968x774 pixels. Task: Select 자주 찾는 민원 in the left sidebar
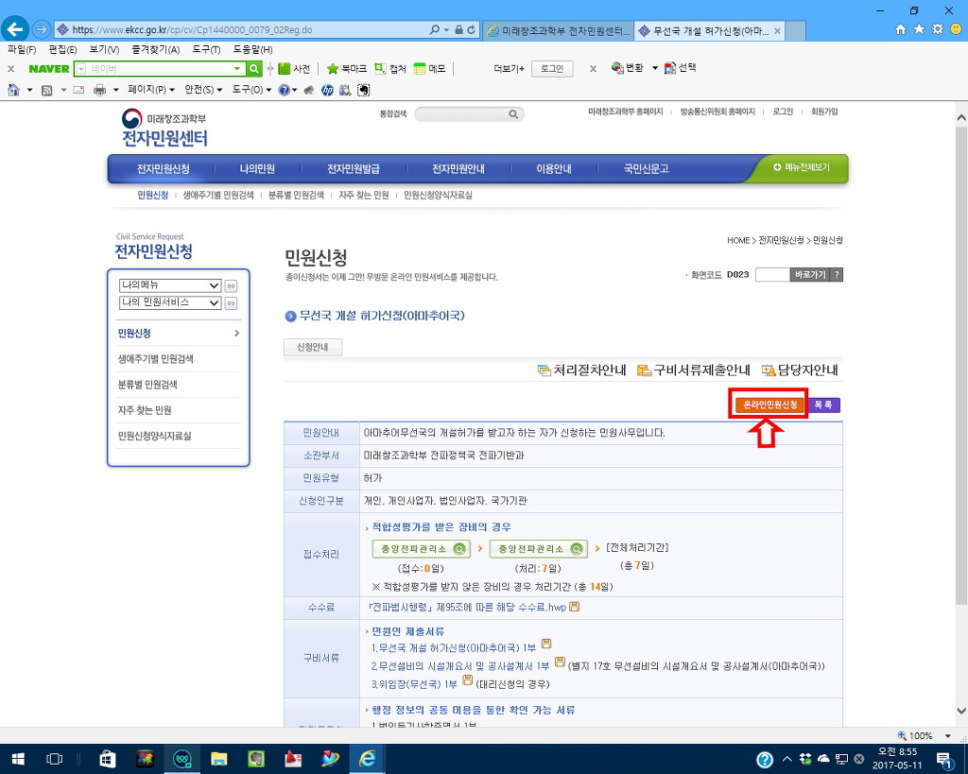click(145, 410)
